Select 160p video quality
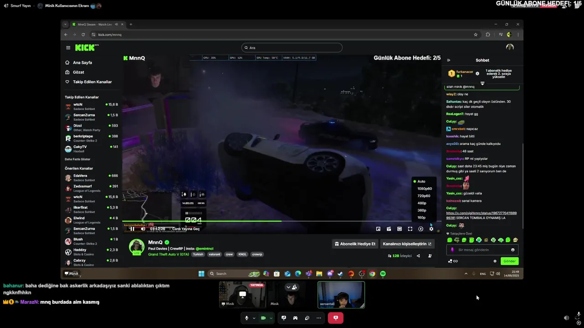This screenshot has height=328, width=584. tap(422, 218)
